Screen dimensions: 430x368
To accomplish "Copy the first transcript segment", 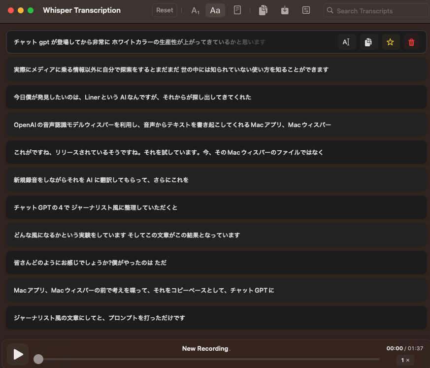I will pyautogui.click(x=368, y=42).
